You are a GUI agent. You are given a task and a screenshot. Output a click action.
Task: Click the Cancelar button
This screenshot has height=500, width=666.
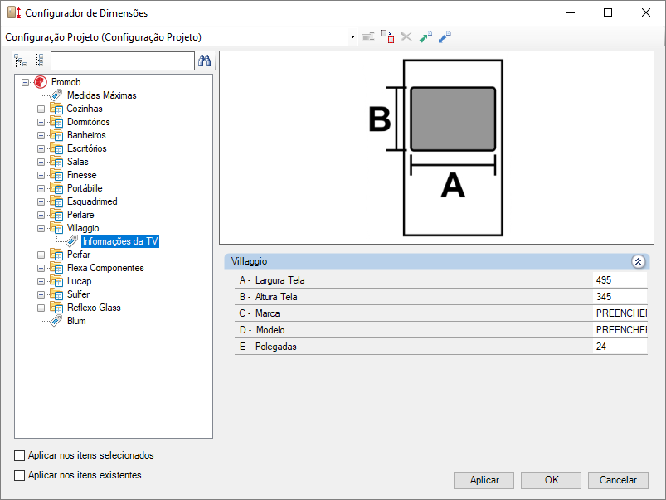(x=618, y=480)
